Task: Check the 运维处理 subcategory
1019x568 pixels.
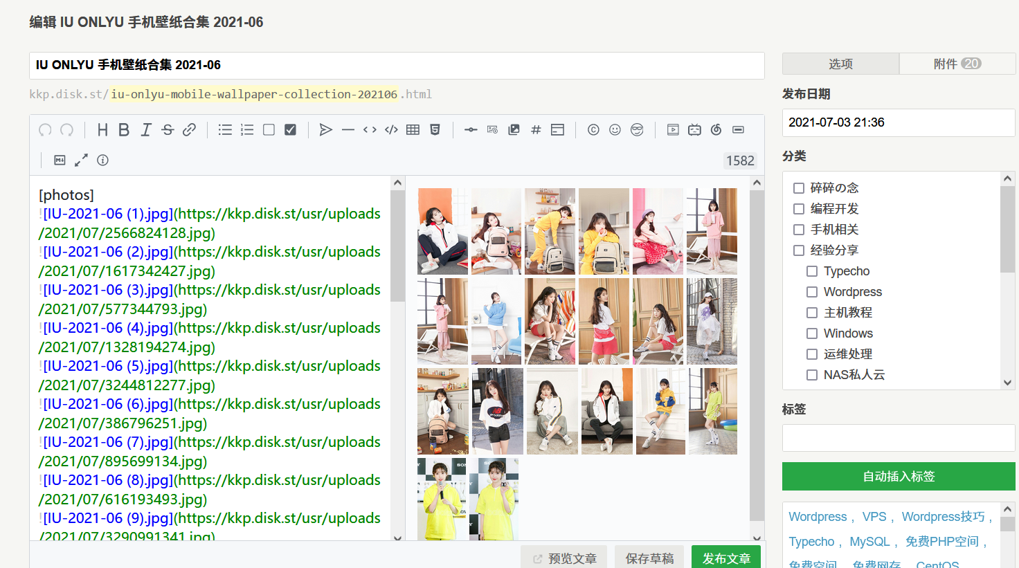Action: point(812,354)
